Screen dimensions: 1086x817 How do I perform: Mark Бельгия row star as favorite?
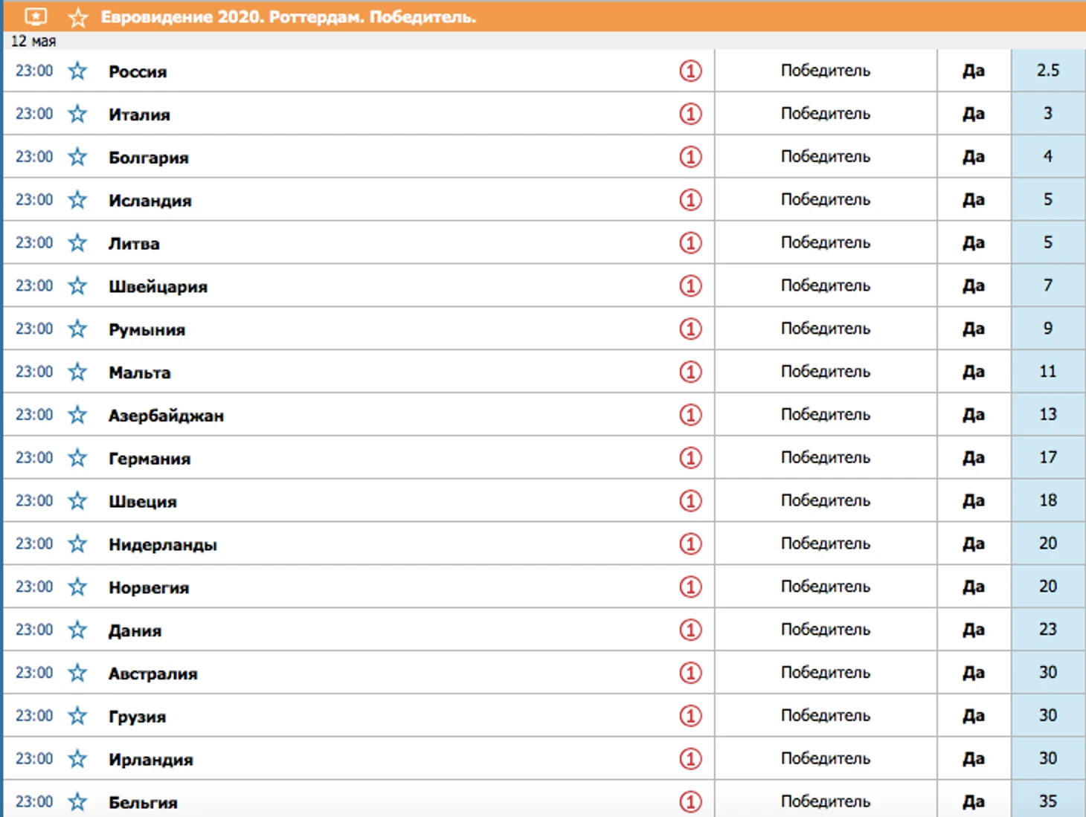[x=77, y=802]
